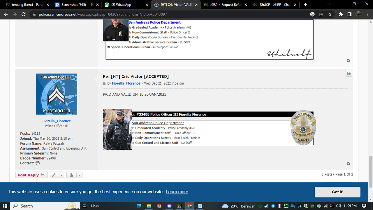Click the '3 Posts • Page 1 Of 1' text
Viewport: 373px width, 210px height.
(x=337, y=174)
